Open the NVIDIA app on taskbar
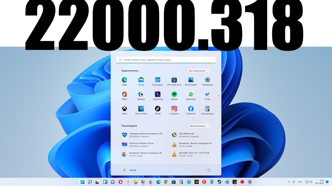This screenshot has width=332, height=186. pyautogui.click(x=197, y=182)
